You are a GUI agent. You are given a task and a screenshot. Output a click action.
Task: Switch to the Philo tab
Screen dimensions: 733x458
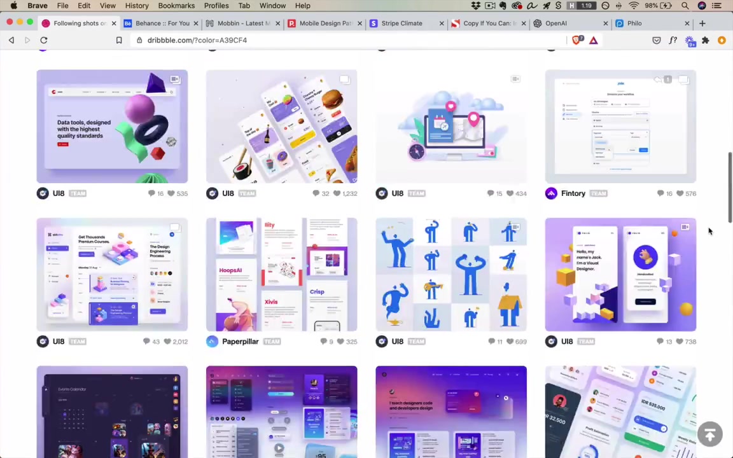click(x=652, y=24)
